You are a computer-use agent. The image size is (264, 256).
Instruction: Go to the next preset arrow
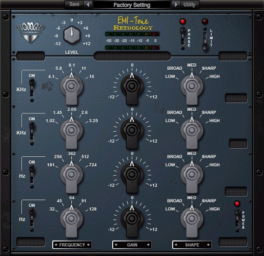176,5
